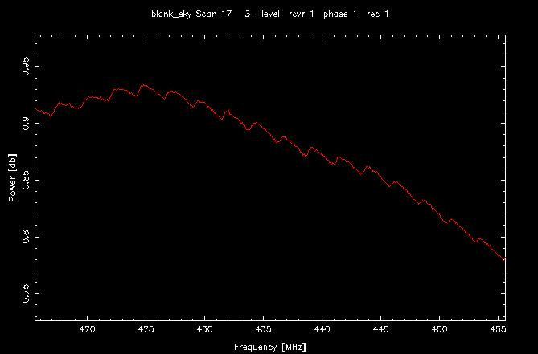Image resolution: width=538 pixels, height=354 pixels.
Task: Click the 0.9 power axis label
Action: click(x=27, y=124)
